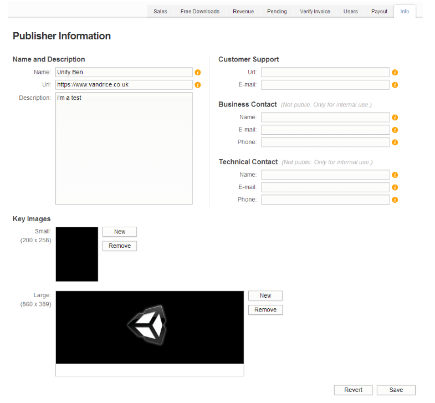Viewport: 435px width, 403px height.
Task: Click info icon for Customer Support E-mail
Action: click(395, 85)
